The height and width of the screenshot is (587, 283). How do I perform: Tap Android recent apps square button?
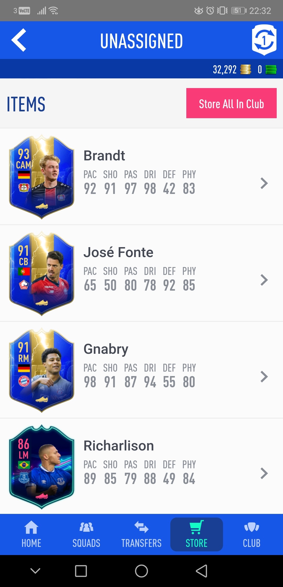tap(81, 571)
